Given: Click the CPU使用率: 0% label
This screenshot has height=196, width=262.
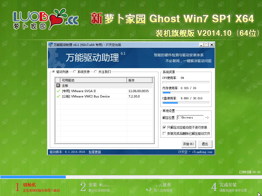Looking at the screenshot, I should pos(173,78).
